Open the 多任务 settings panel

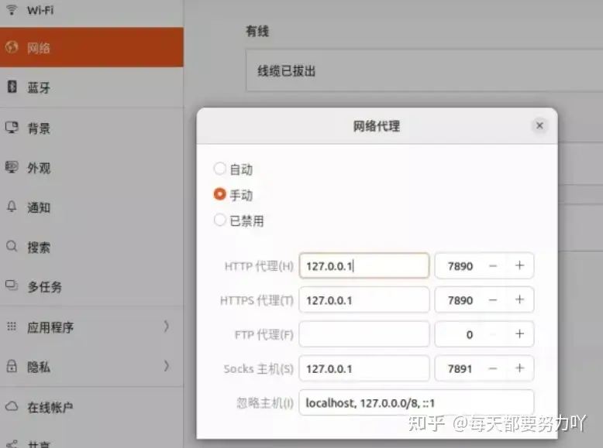click(x=91, y=286)
